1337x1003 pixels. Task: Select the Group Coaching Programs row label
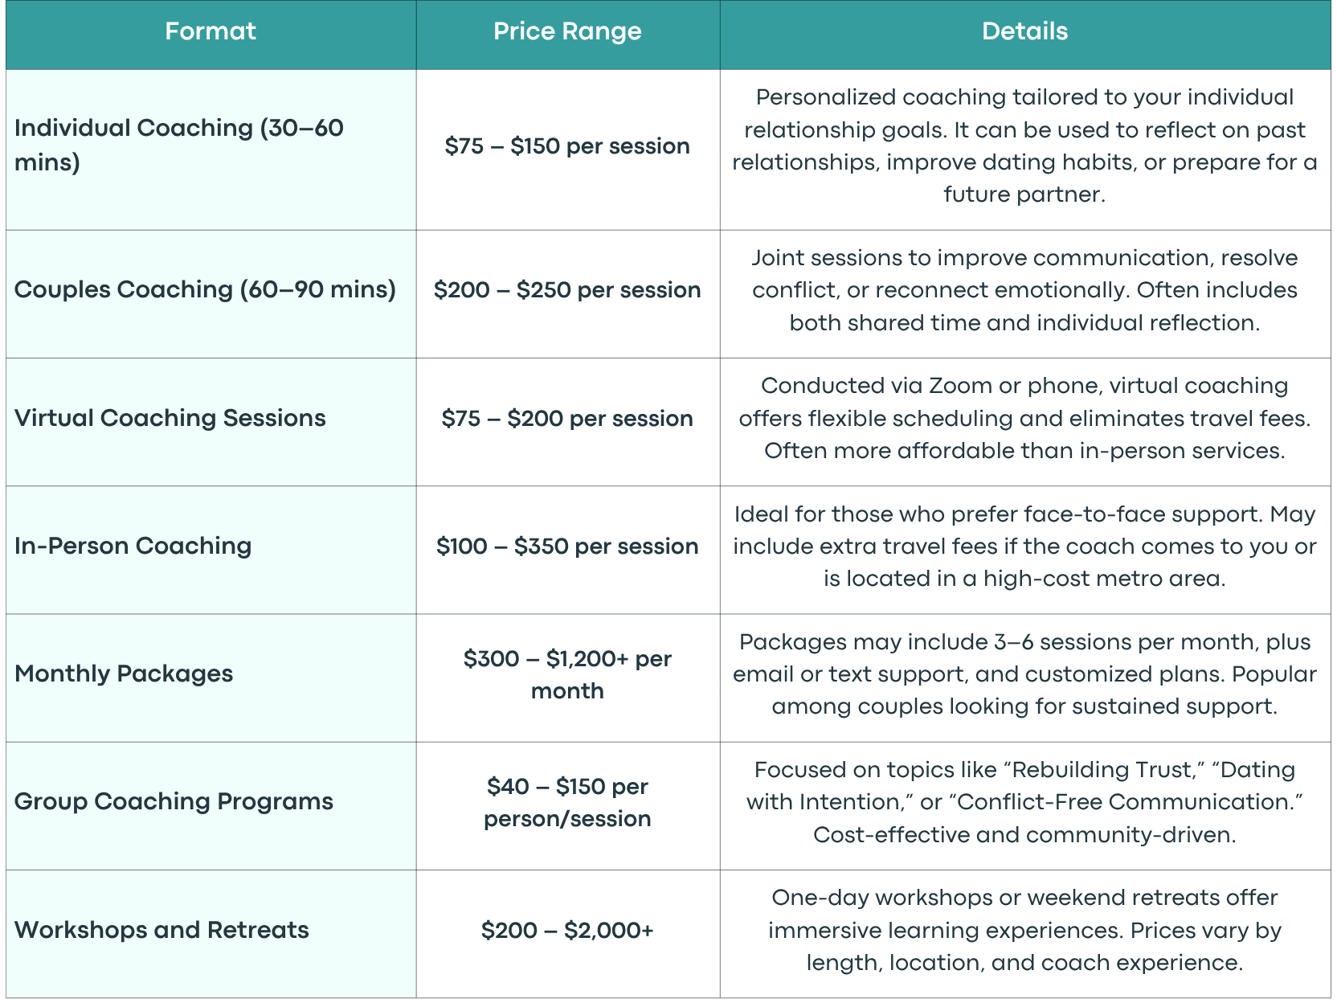(x=174, y=801)
